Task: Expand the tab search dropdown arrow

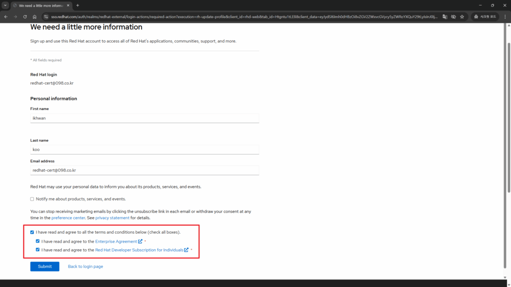Action: coord(5,5)
